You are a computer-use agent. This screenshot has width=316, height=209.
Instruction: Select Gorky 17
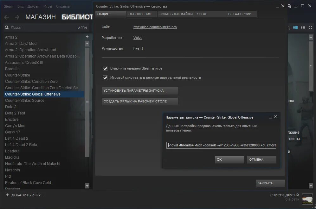point(12,132)
